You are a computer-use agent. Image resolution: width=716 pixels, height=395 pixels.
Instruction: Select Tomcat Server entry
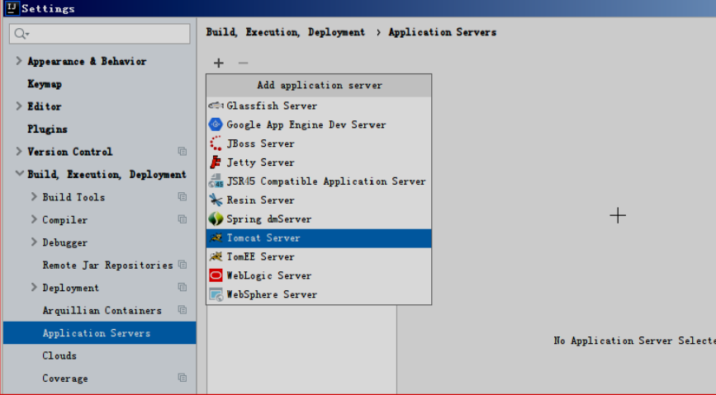click(x=319, y=237)
